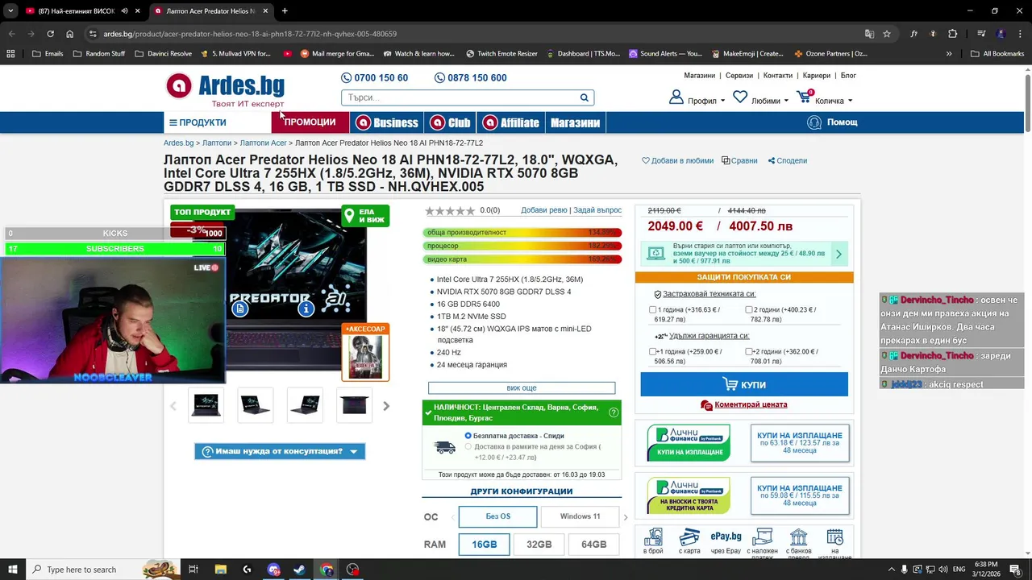Click the help headset icon next to Помощ
The width and height of the screenshot is (1032, 580).
(x=814, y=122)
